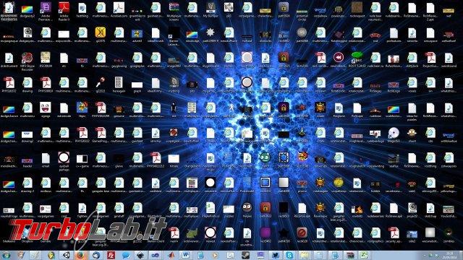Open the blue chat bubble taskbar app
The image size is (463, 260).
[x=126, y=255]
